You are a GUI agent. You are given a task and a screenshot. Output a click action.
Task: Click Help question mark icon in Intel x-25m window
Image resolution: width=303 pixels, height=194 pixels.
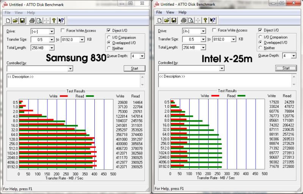(x=205, y=20)
